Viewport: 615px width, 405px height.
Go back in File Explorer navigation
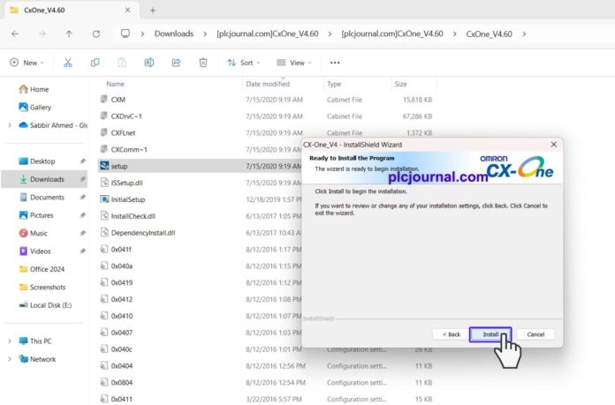click(15, 34)
